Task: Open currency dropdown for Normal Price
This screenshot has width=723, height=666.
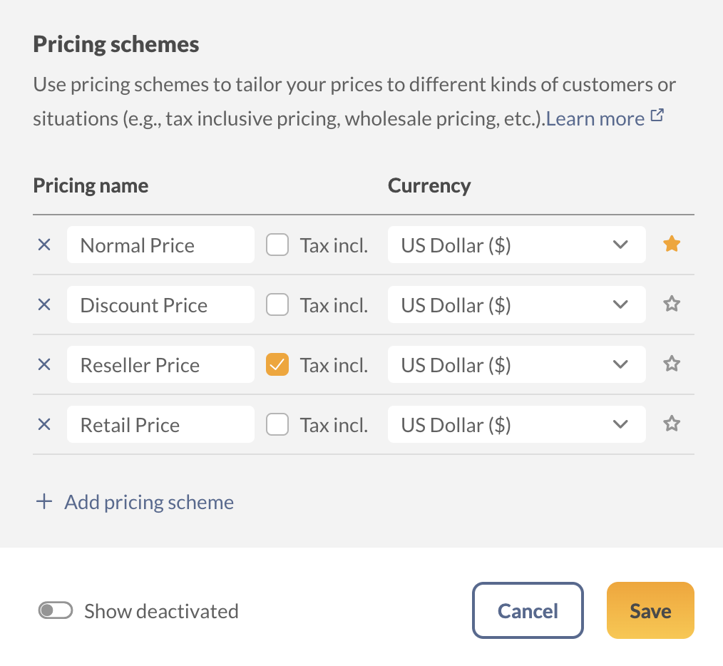Action: click(516, 245)
